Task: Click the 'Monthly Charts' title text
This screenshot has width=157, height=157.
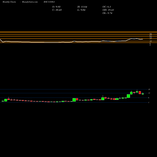Action: [9, 2]
